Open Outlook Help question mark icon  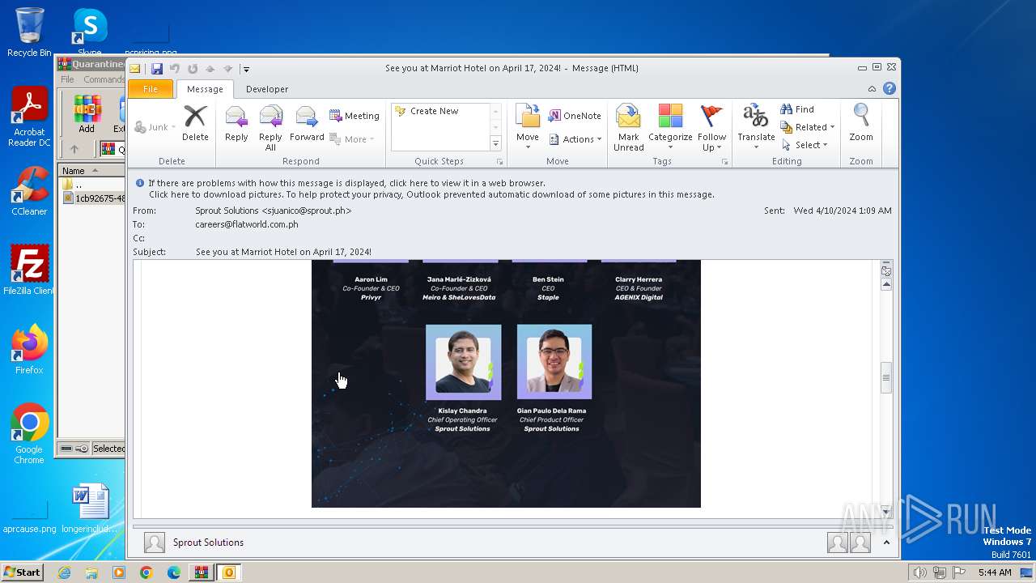pos(889,89)
